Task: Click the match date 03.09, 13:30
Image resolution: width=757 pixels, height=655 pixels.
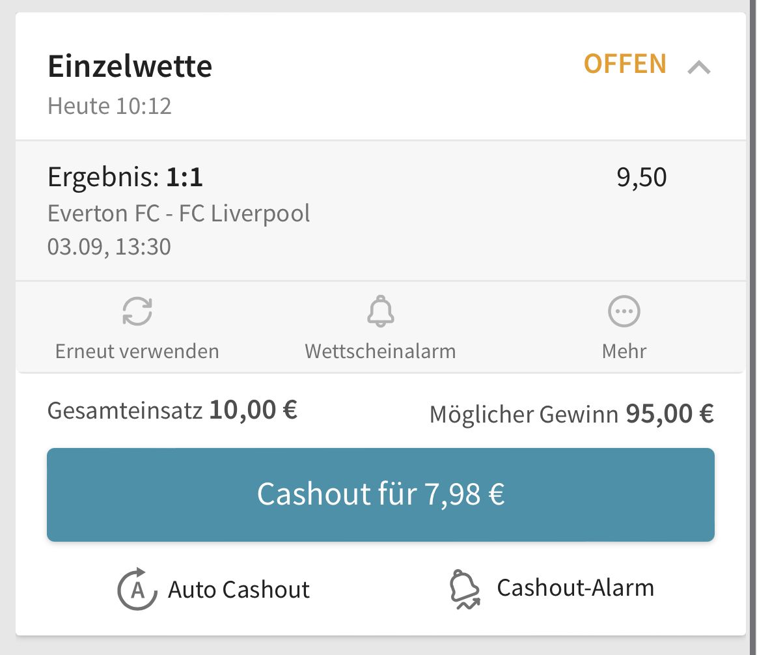Action: tap(109, 247)
